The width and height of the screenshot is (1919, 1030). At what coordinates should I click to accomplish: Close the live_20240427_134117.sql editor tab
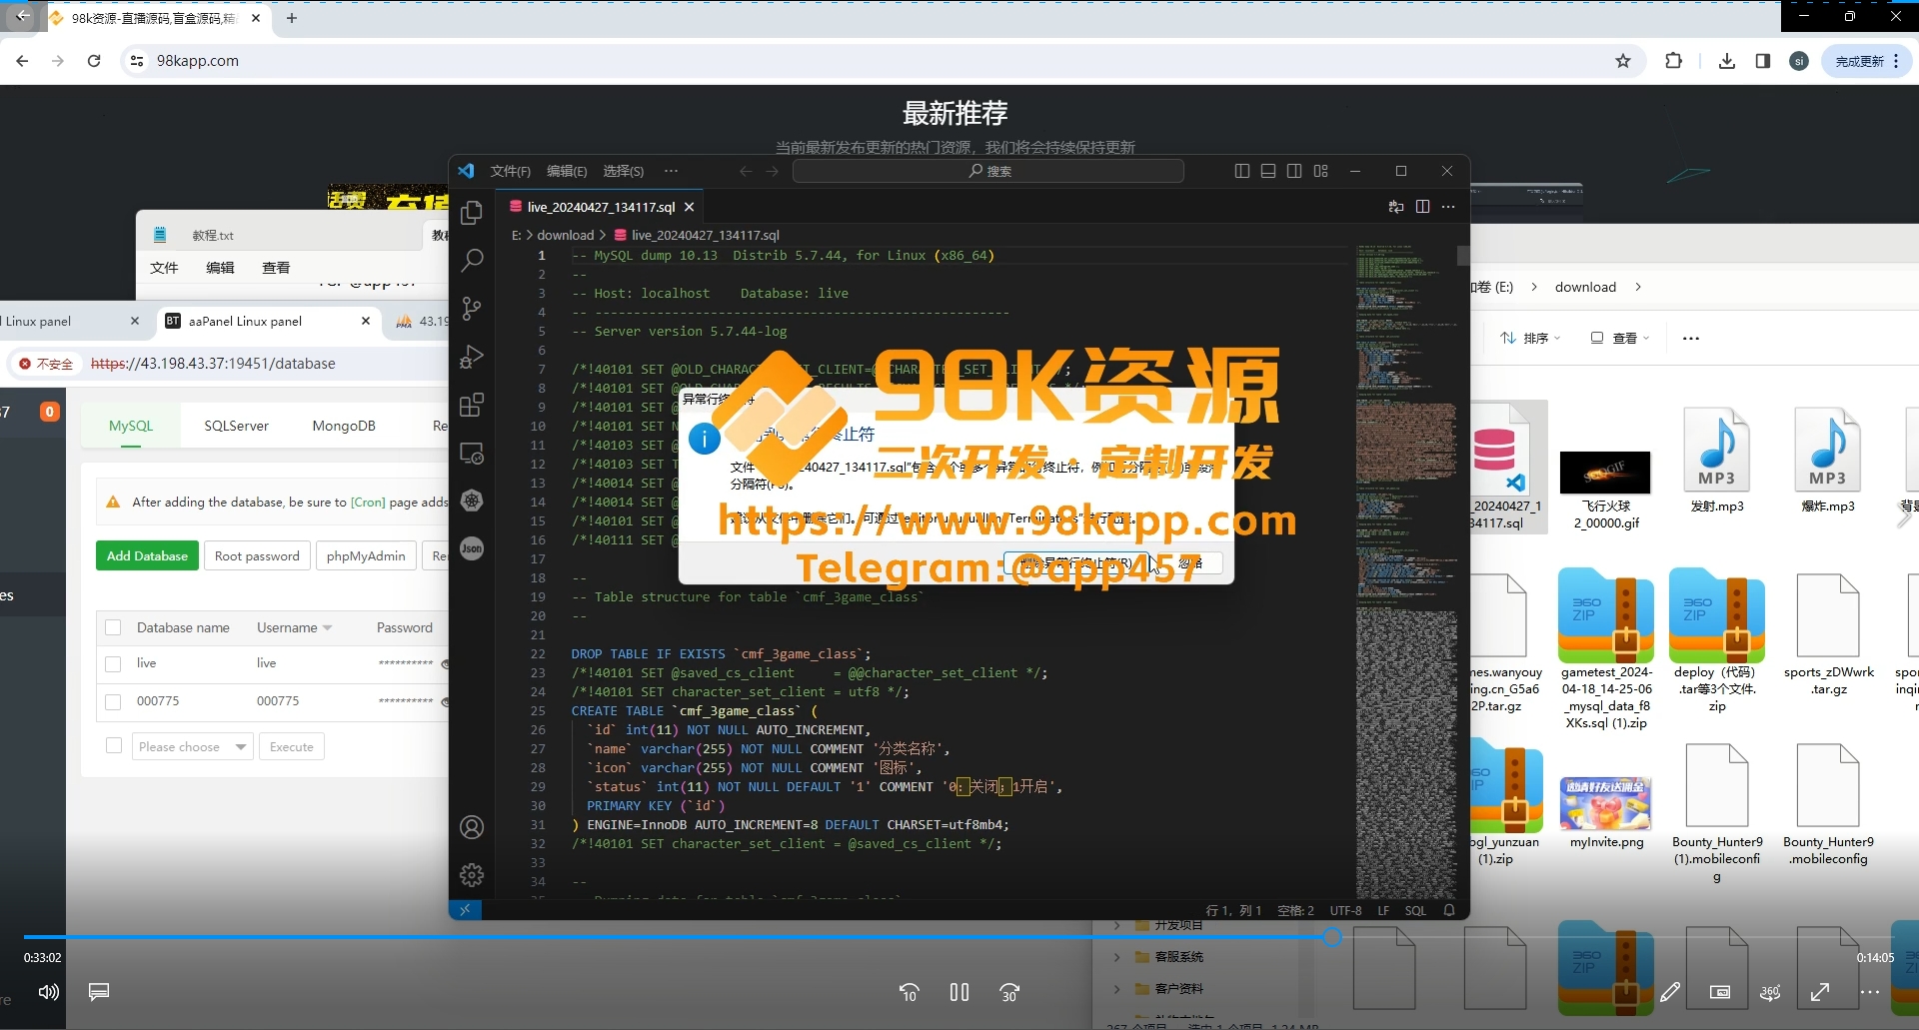pyautogui.click(x=689, y=207)
